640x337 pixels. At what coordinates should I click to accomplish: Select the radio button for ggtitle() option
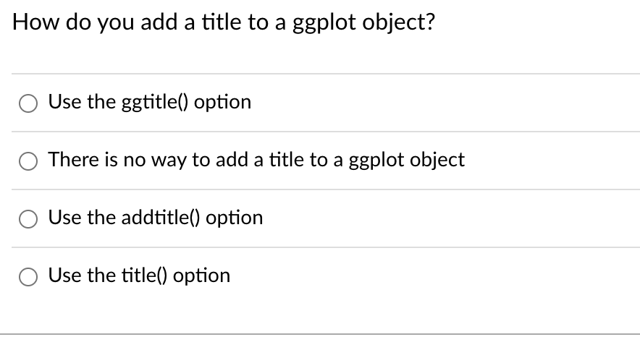30,103
